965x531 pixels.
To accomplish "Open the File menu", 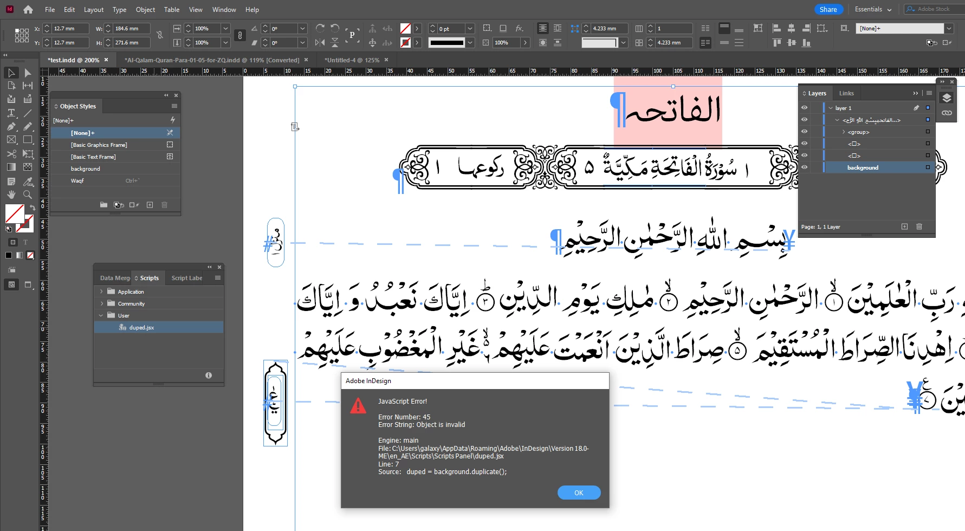I will [50, 9].
